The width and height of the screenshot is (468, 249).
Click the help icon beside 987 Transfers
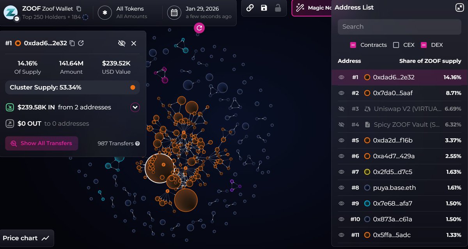pos(137,144)
